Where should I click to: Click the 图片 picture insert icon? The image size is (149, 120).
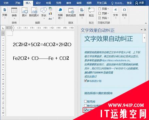click(25, 12)
